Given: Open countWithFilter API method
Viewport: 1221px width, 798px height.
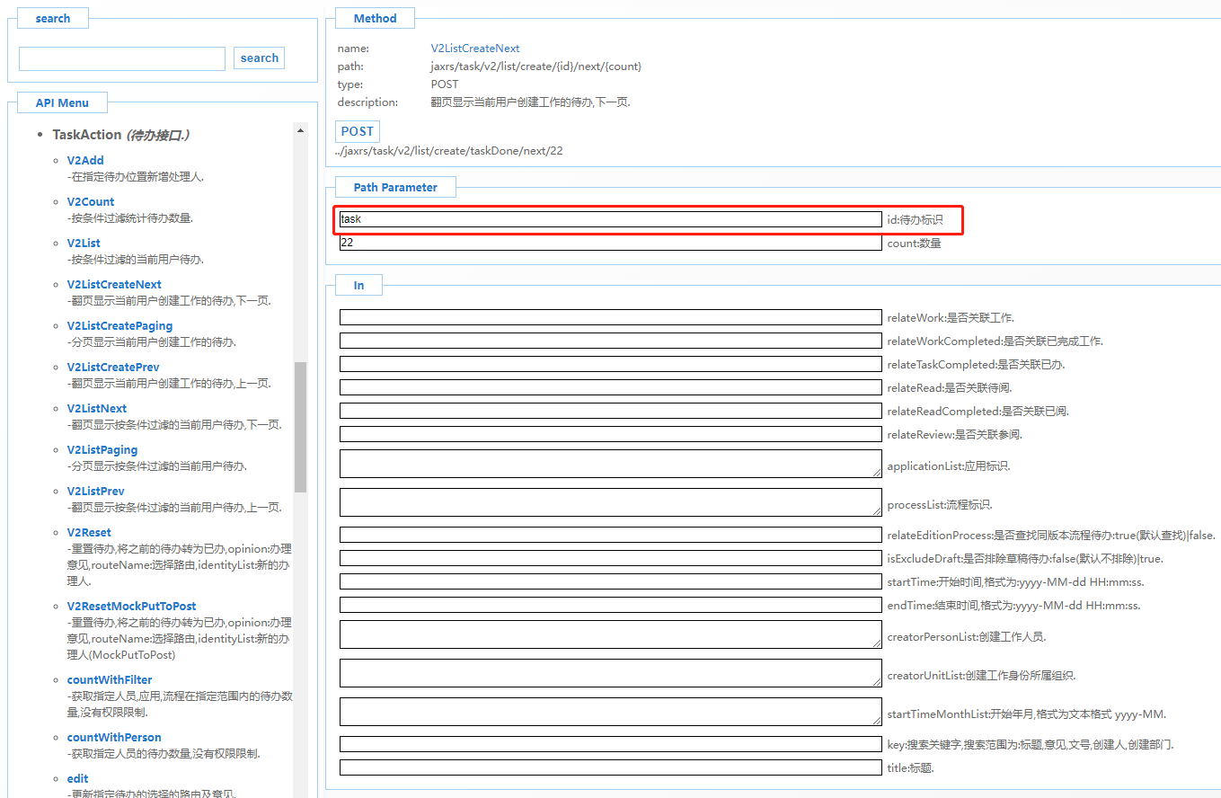Looking at the screenshot, I should 110,680.
